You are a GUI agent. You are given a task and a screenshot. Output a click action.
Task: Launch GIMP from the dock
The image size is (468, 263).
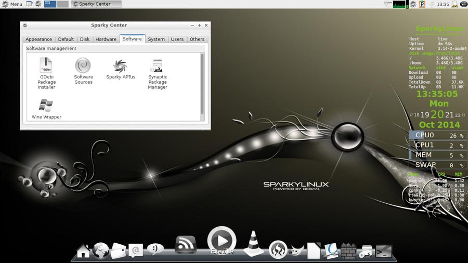click(x=296, y=250)
